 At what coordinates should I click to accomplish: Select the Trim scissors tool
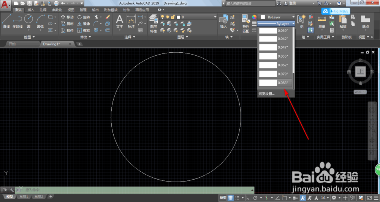click(x=96, y=17)
